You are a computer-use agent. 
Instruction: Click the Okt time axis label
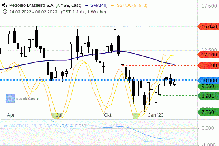point(107,115)
